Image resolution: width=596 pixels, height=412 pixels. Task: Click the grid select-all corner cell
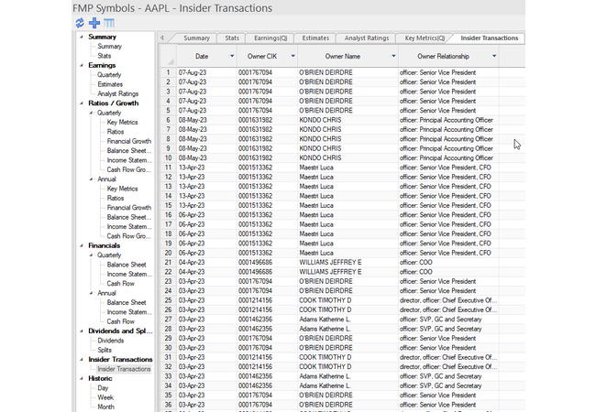[x=168, y=56]
